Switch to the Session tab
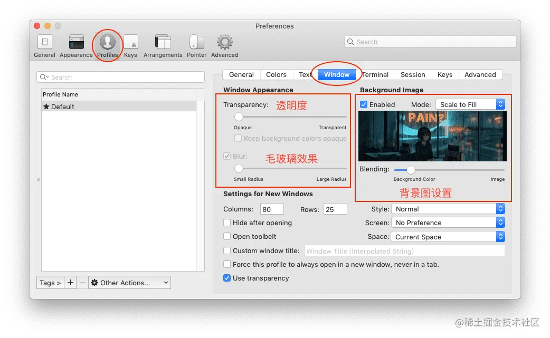 point(413,74)
